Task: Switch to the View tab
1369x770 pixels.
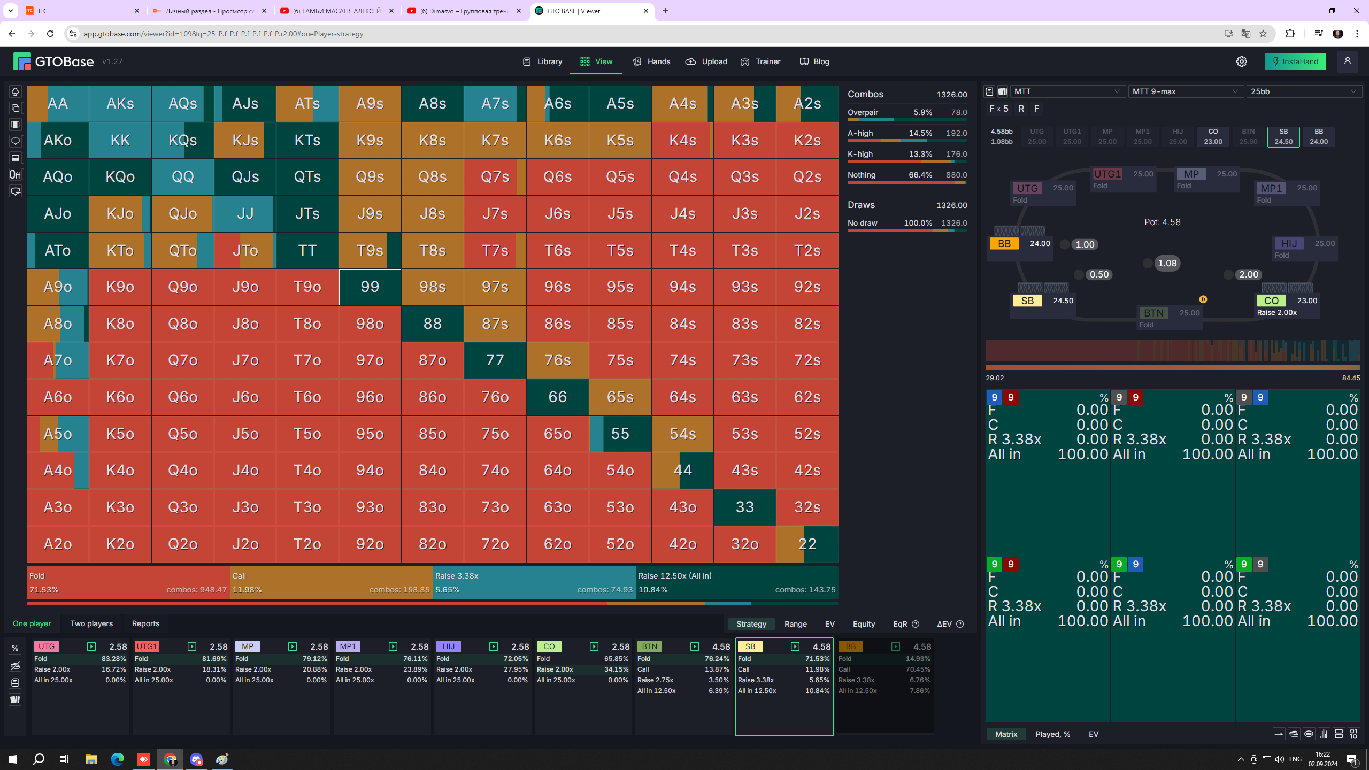Action: (596, 61)
